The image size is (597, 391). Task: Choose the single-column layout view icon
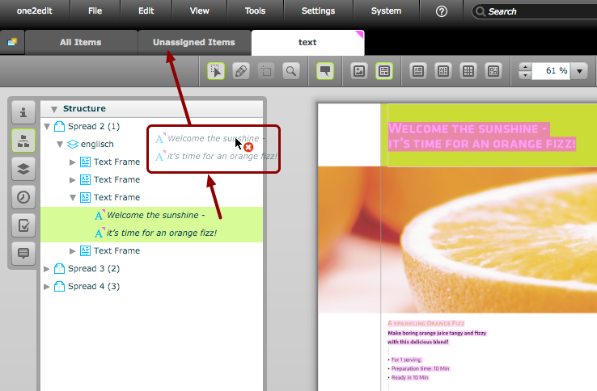418,71
